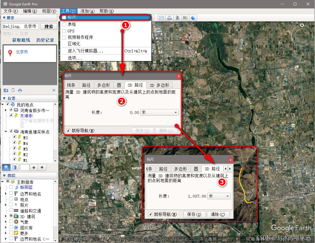Collapse the 位置 panel triangle

coord(4,98)
